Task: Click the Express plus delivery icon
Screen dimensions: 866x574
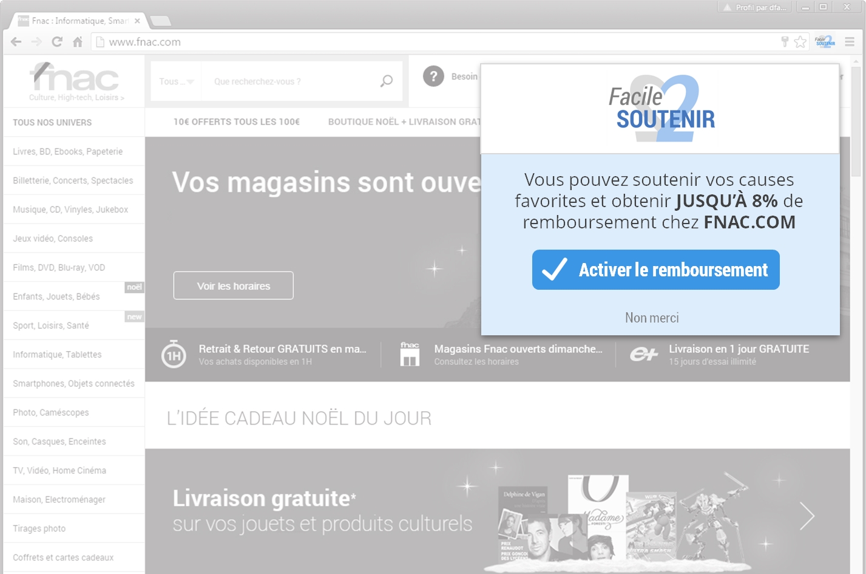Action: (644, 354)
